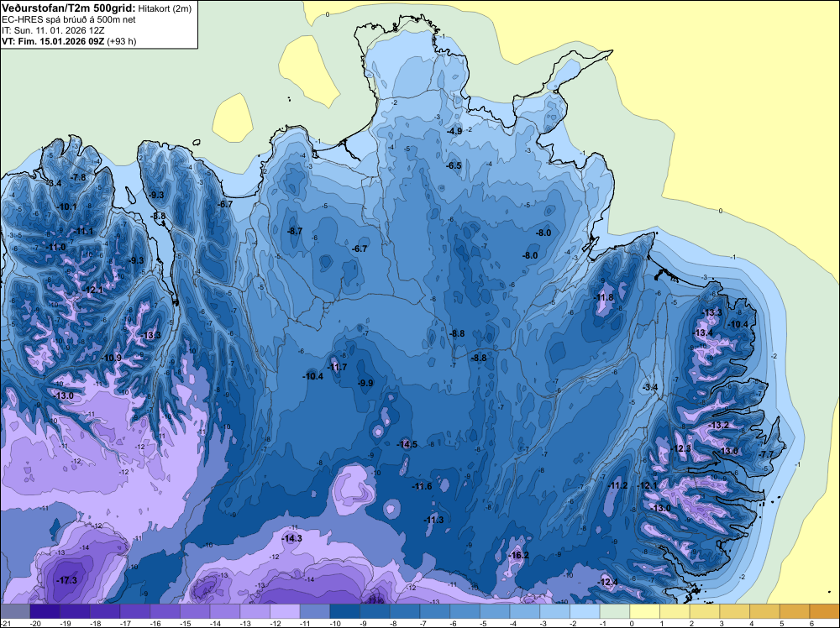Click the -11.0 temperature value on the map

coord(56,248)
